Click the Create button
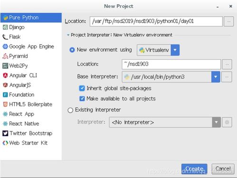Viewport: 237px width, 178px height. (x=194, y=169)
